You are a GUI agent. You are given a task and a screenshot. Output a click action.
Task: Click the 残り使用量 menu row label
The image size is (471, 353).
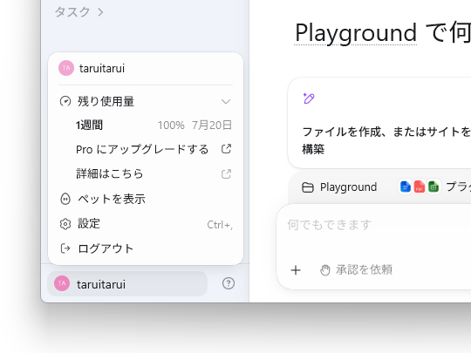pyautogui.click(x=106, y=101)
